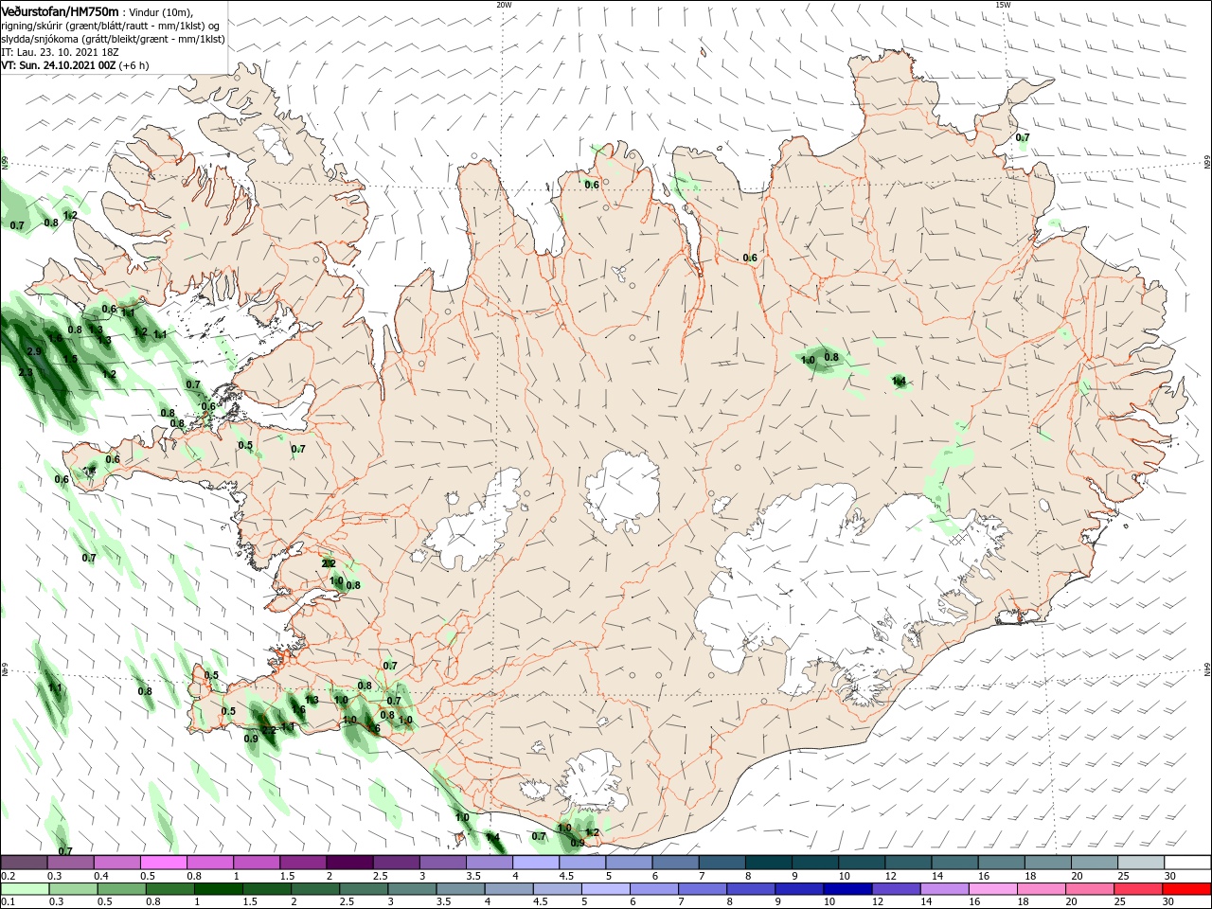Click the rain scale swatch starting at 1.5
The width and height of the screenshot is (1212, 909).
tap(267, 889)
